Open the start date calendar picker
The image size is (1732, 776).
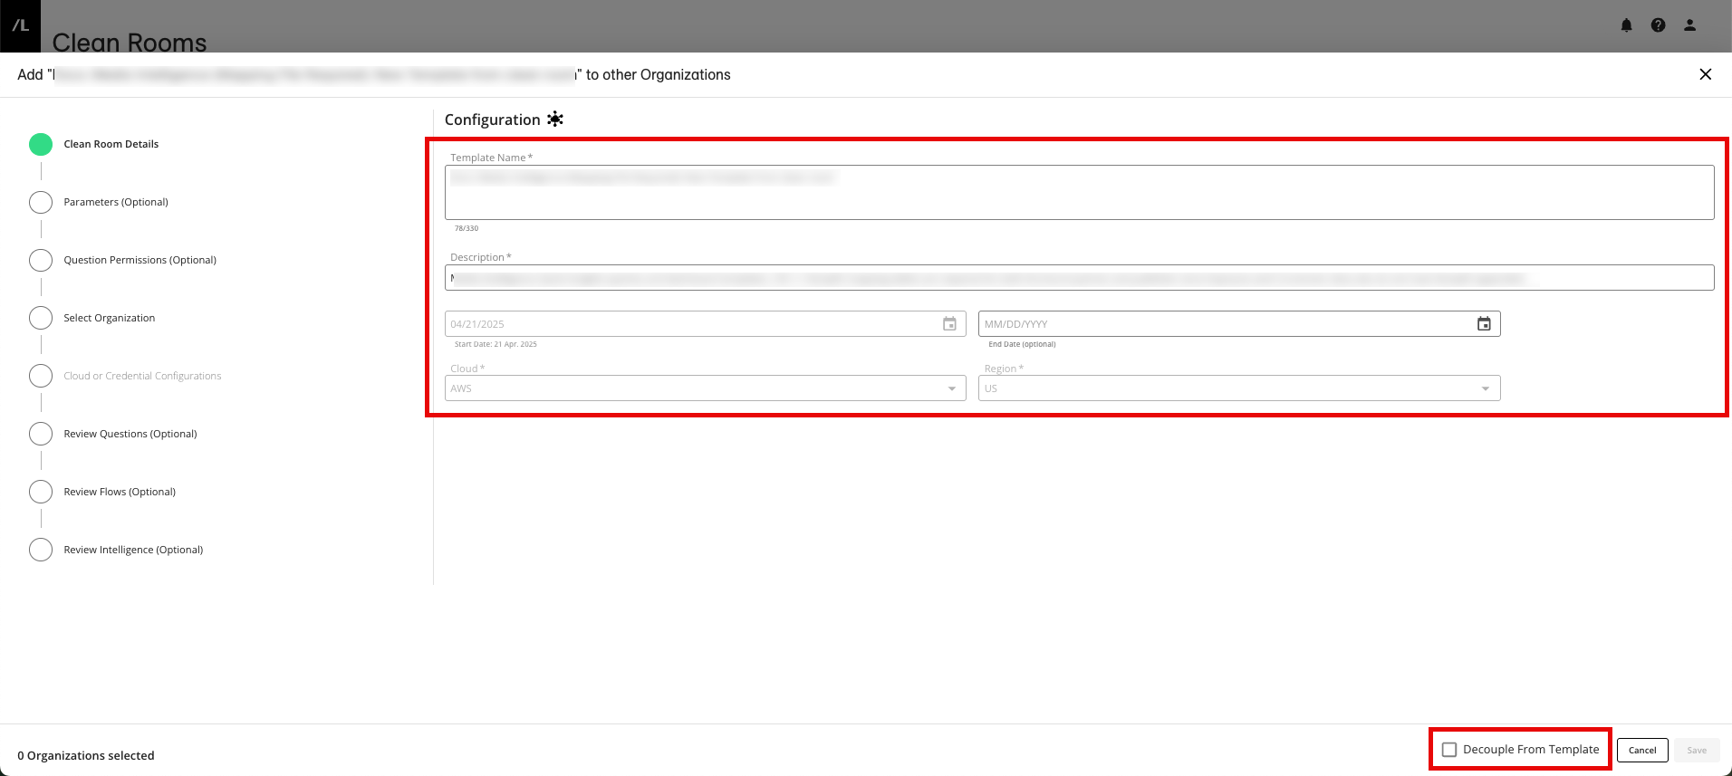point(949,324)
